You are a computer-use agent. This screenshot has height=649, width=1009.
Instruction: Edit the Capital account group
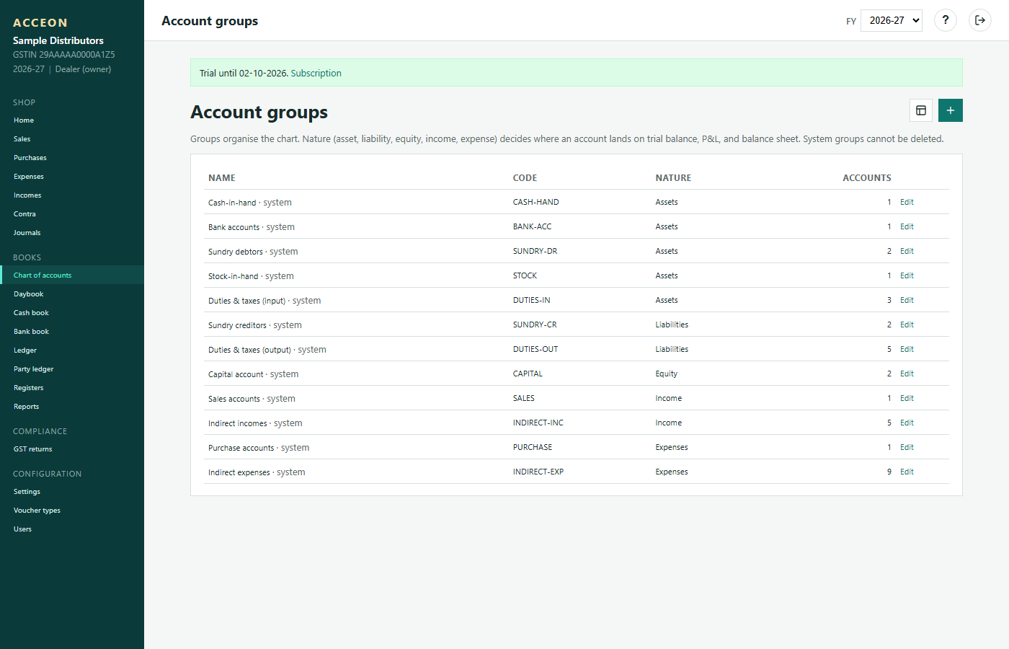(907, 374)
